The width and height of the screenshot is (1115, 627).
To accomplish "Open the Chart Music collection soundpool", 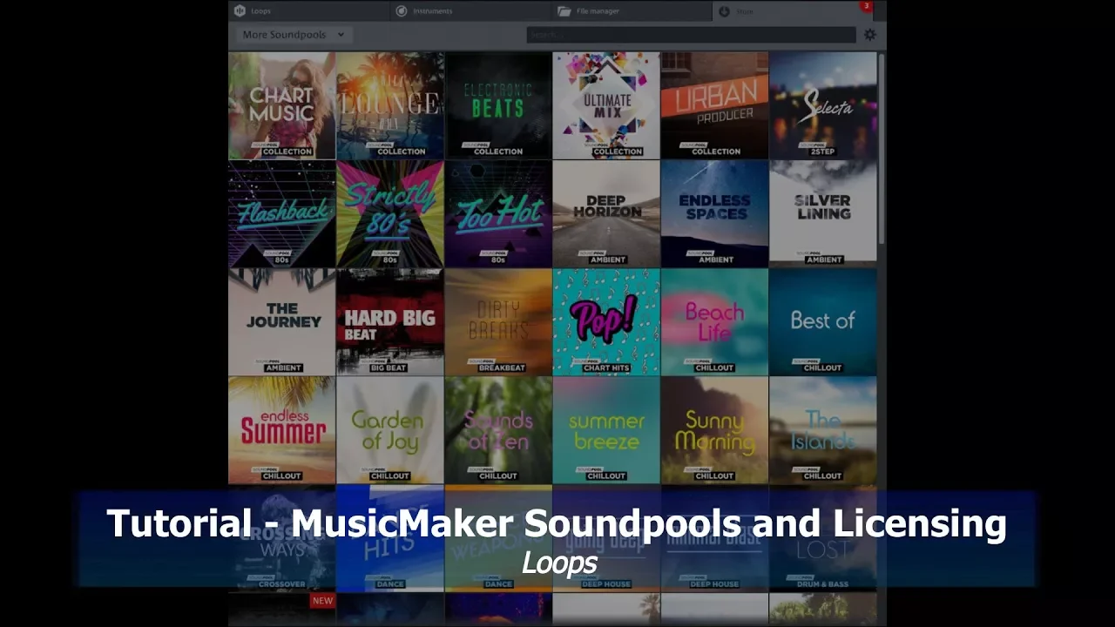I will coord(282,105).
